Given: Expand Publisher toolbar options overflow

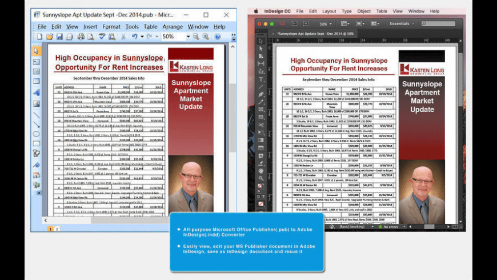Looking at the screenshot, I should (234, 37).
